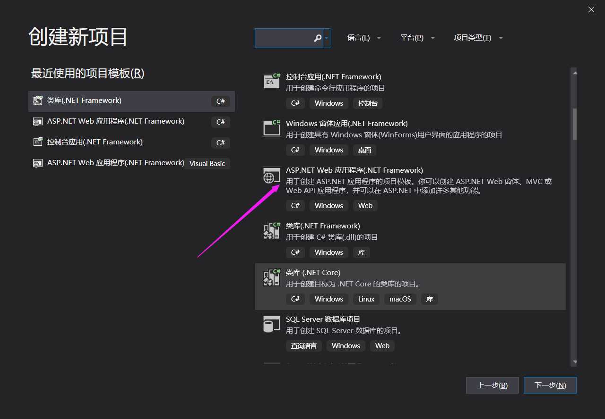
Task: Click the Visual Basic language tag in recent list
Action: click(x=207, y=164)
